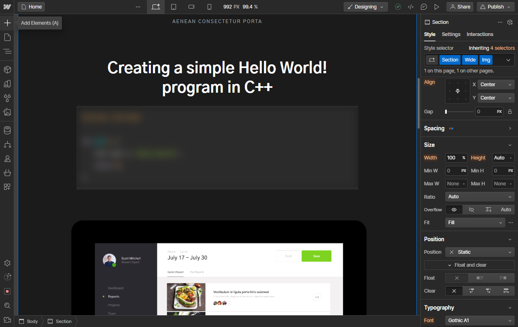Switch to mobile portrait breakpoint
The image size is (518, 327).
(x=209, y=7)
